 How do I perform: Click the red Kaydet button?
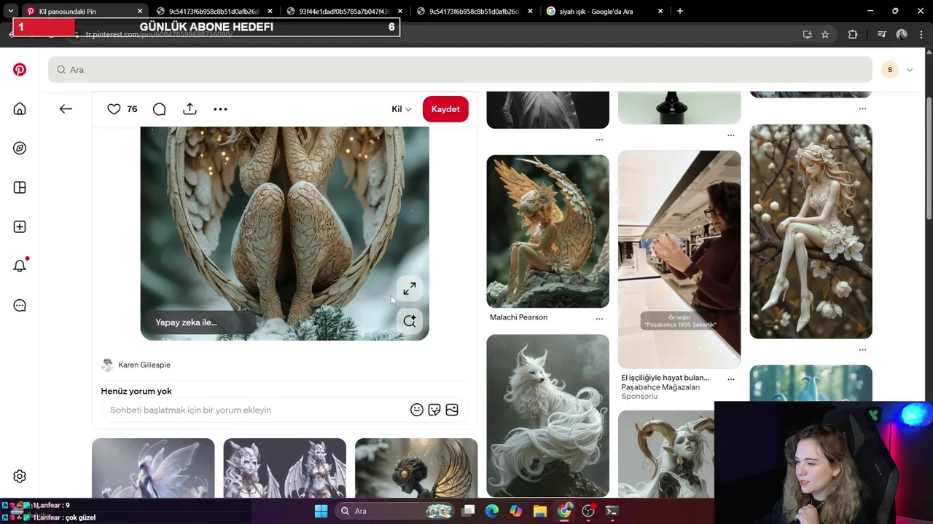point(445,109)
